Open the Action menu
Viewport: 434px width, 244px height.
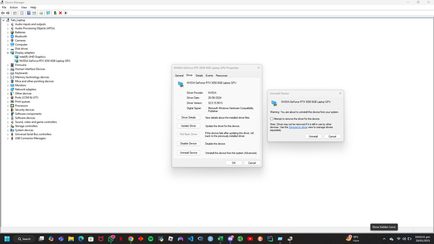pyautogui.click(x=13, y=7)
